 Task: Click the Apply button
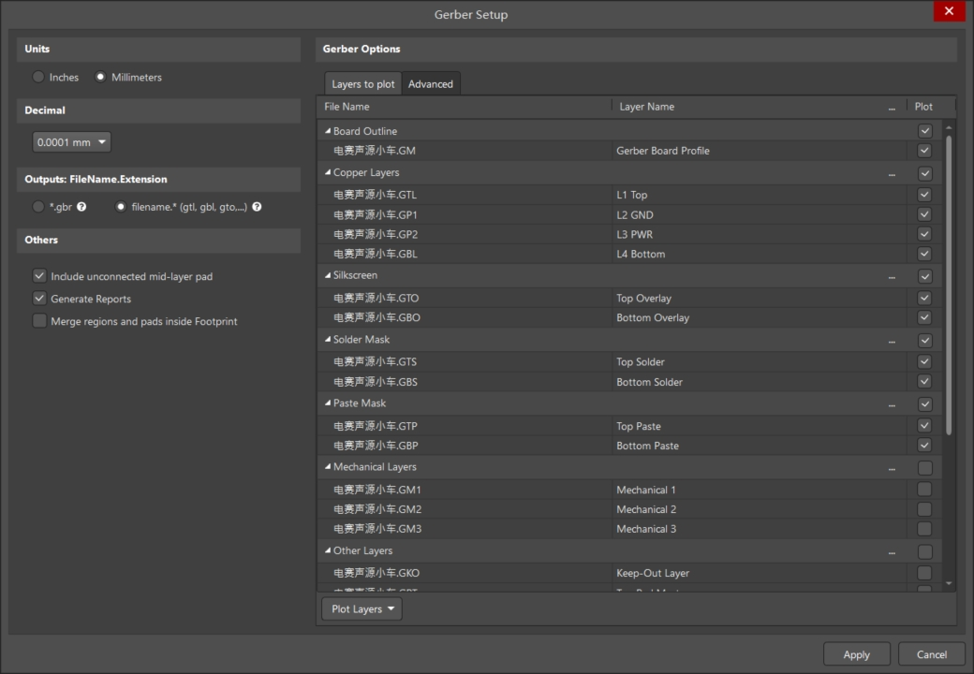[856, 654]
